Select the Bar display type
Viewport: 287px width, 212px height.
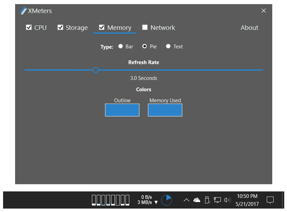(x=120, y=46)
